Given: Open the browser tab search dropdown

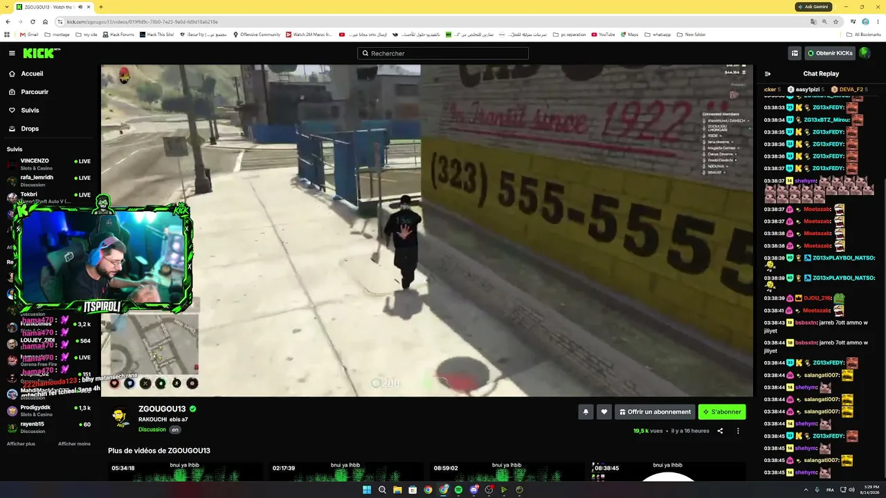Looking at the screenshot, I should click(6, 7).
